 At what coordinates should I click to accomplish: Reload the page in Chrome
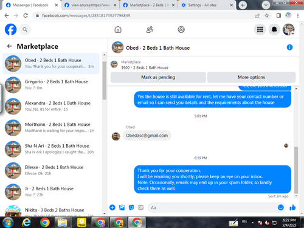click(26, 16)
